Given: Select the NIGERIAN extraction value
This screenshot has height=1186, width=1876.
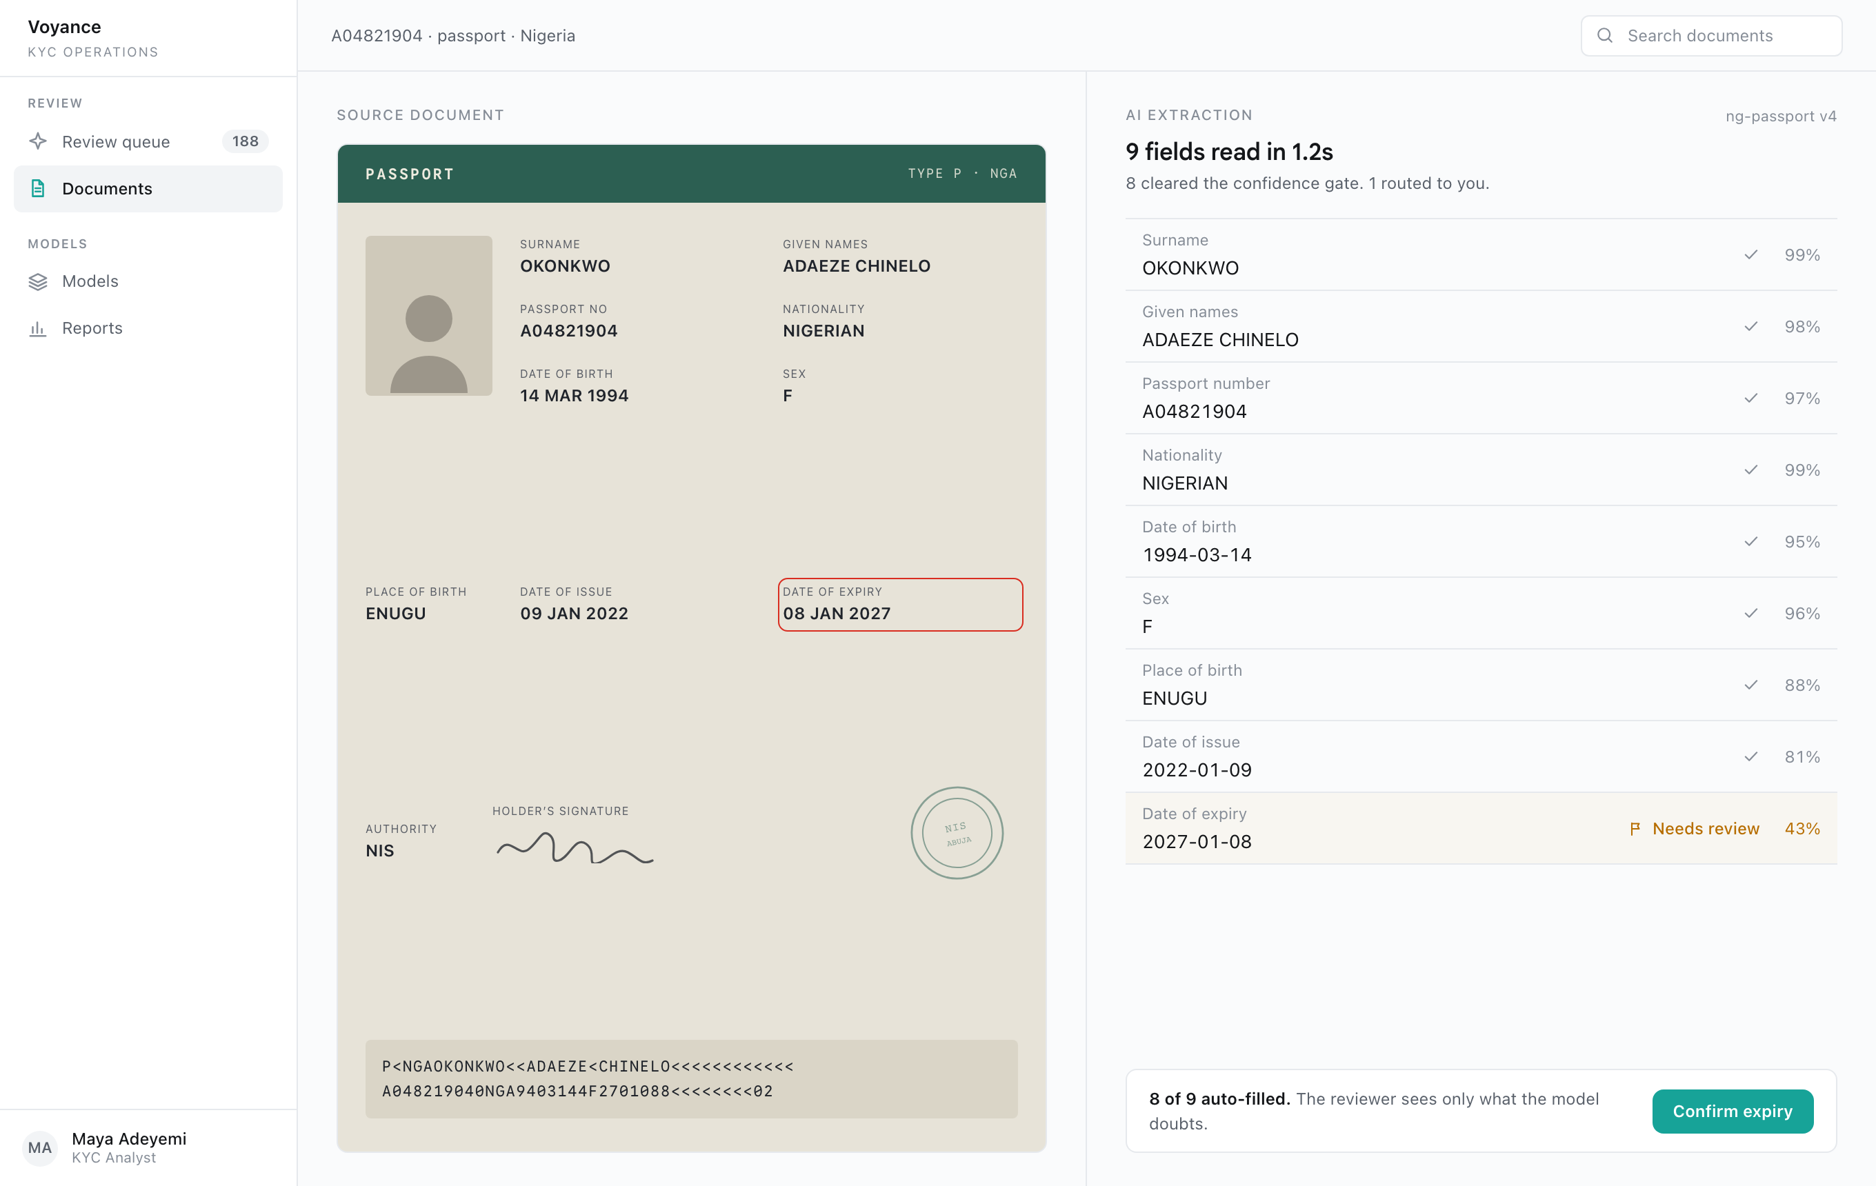Looking at the screenshot, I should click(1185, 483).
